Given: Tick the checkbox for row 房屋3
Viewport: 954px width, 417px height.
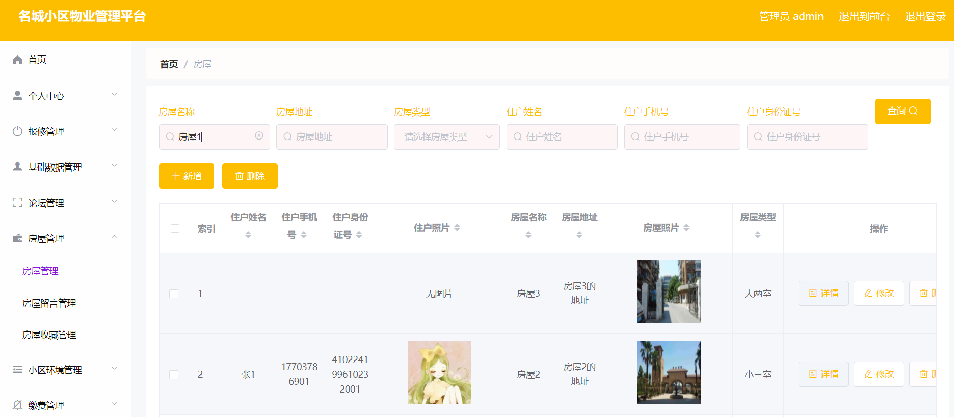Looking at the screenshot, I should (x=174, y=294).
